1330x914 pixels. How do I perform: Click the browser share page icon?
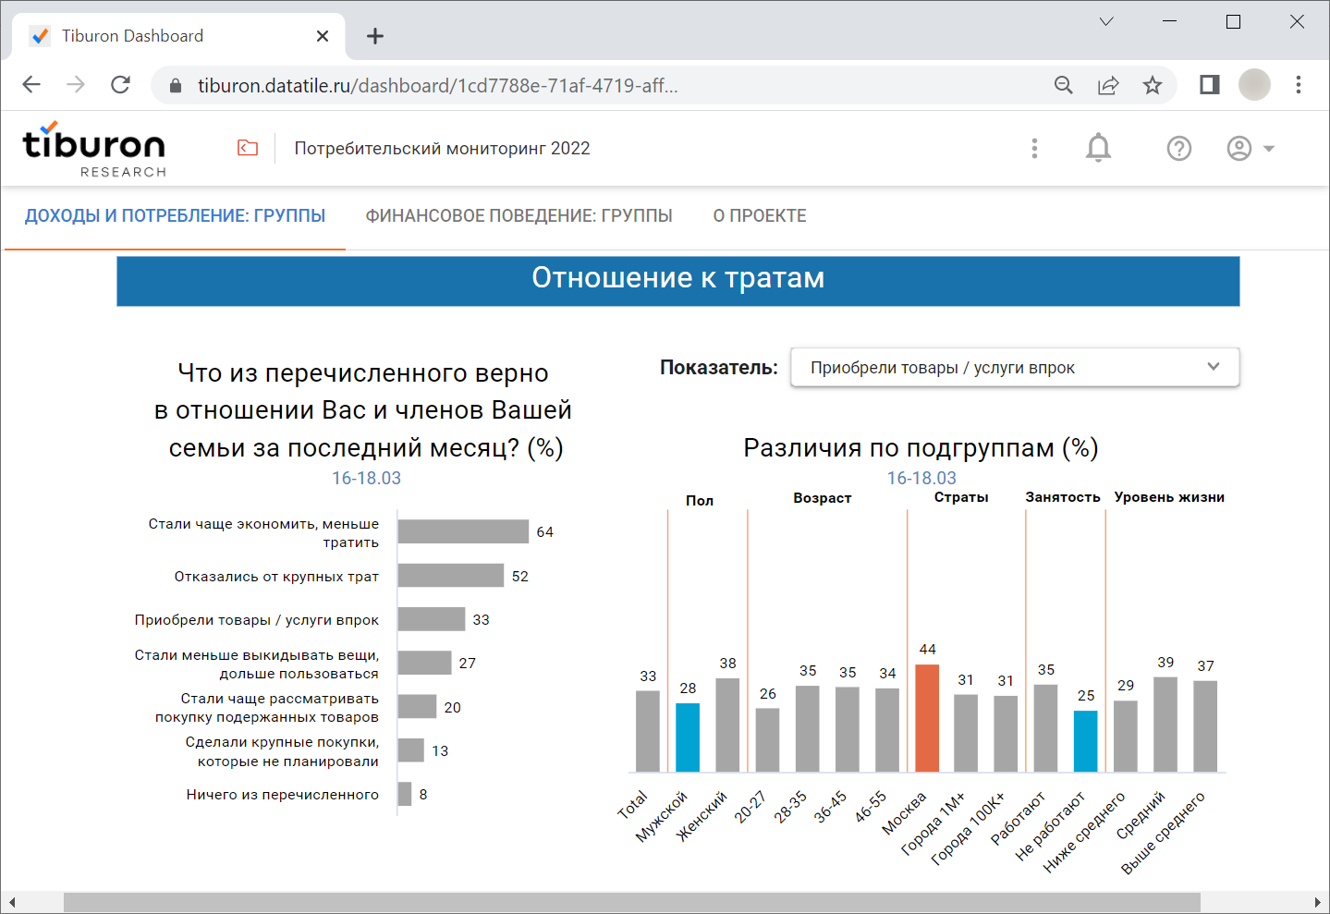(1108, 85)
